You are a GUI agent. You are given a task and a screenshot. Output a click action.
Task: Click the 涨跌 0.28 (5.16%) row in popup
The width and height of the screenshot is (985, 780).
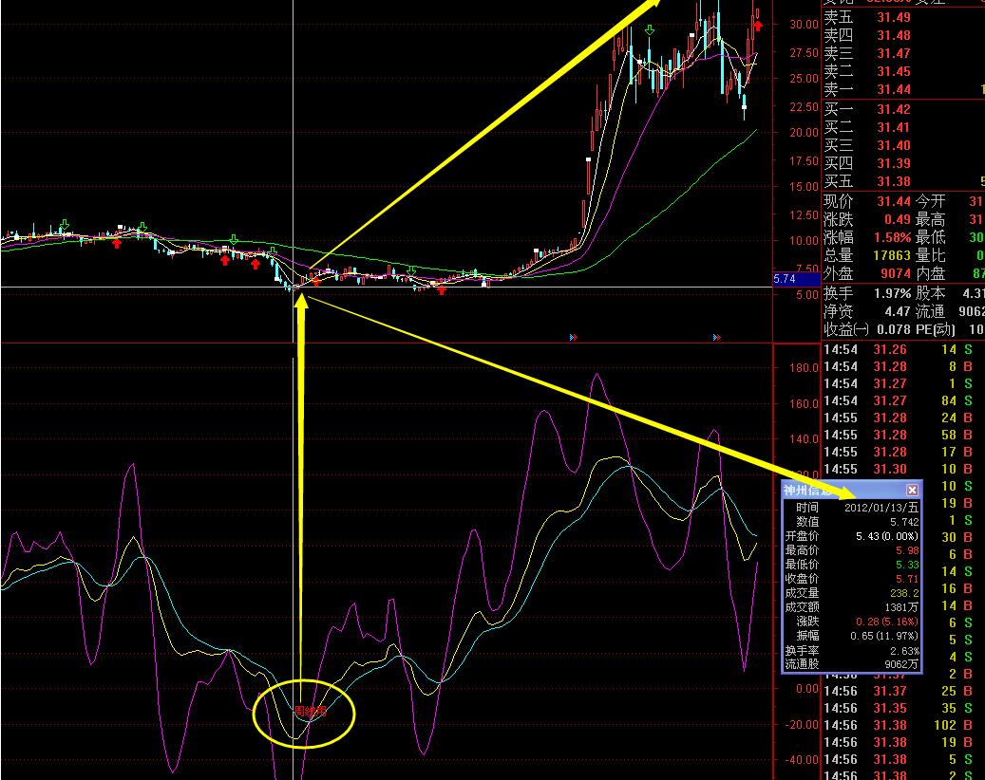[852, 622]
